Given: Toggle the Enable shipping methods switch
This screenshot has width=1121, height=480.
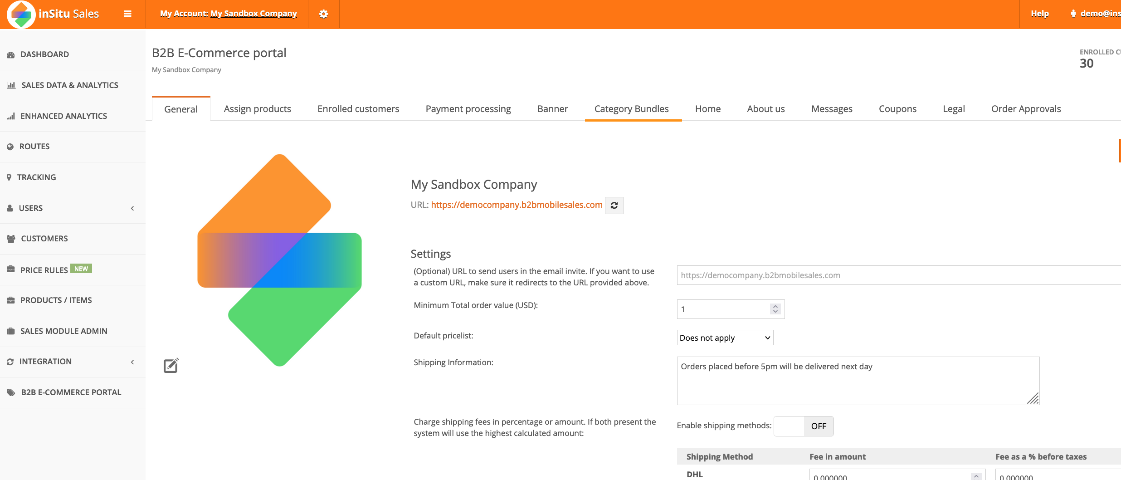Looking at the screenshot, I should pos(803,426).
